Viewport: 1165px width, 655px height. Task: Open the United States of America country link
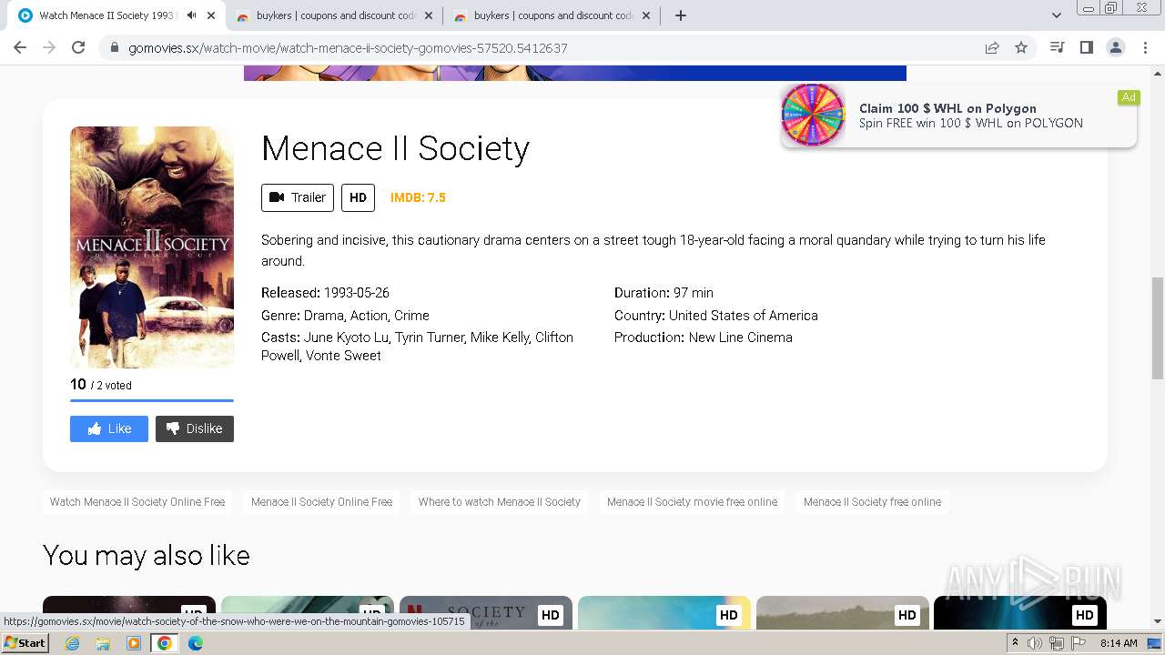coord(744,316)
